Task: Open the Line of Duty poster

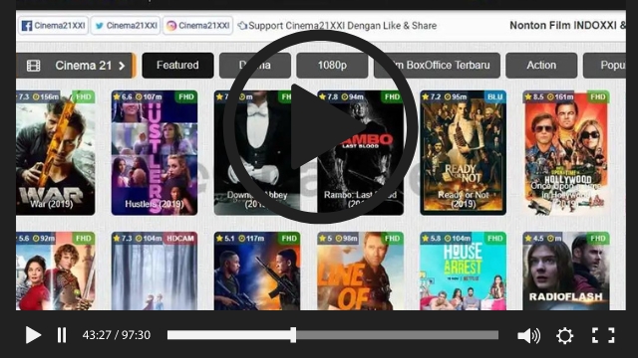Action: point(360,271)
